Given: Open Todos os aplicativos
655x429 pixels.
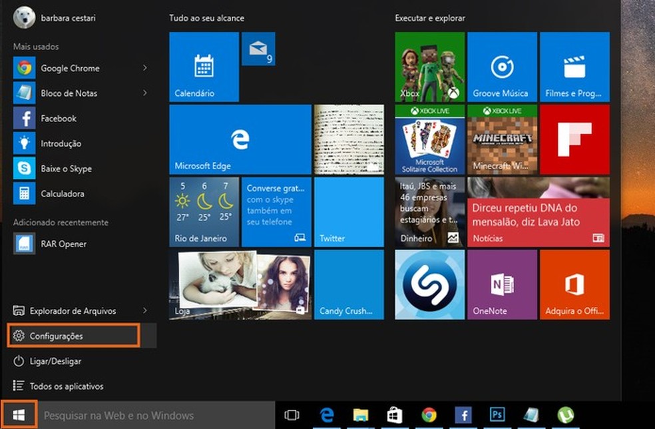Looking at the screenshot, I should pos(66,386).
